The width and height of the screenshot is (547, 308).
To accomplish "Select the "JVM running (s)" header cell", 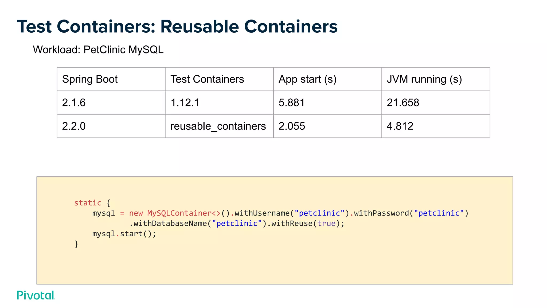I will point(436,79).
